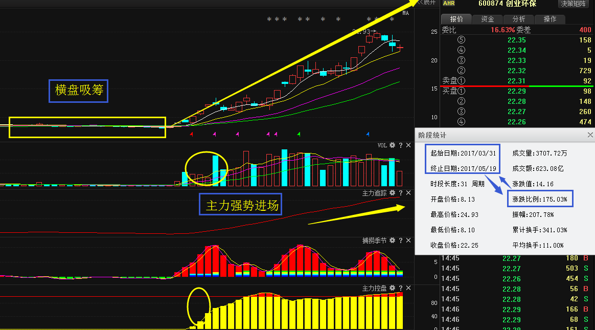Switch to the 分析 tab
595x330 pixels.
pyautogui.click(x=518, y=19)
